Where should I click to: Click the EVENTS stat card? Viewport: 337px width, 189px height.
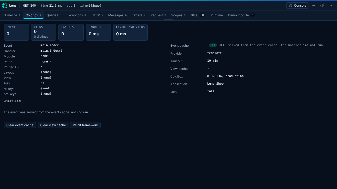[16, 32]
